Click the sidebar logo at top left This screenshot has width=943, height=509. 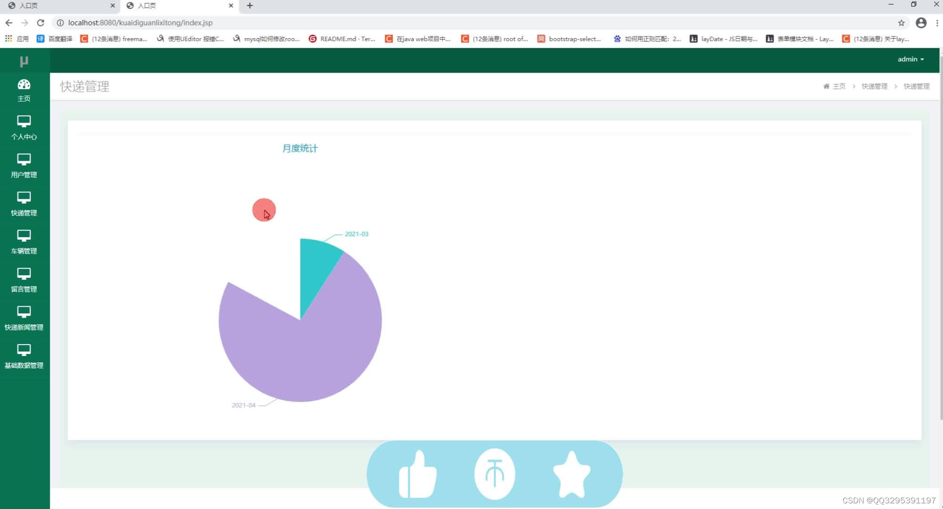tap(24, 61)
